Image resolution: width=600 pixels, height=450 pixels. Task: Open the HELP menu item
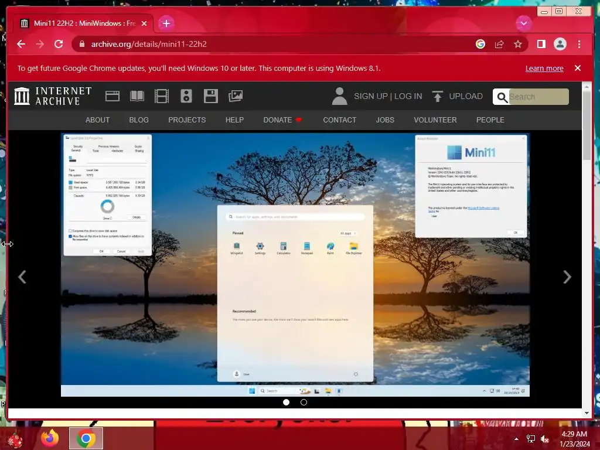[x=234, y=120]
